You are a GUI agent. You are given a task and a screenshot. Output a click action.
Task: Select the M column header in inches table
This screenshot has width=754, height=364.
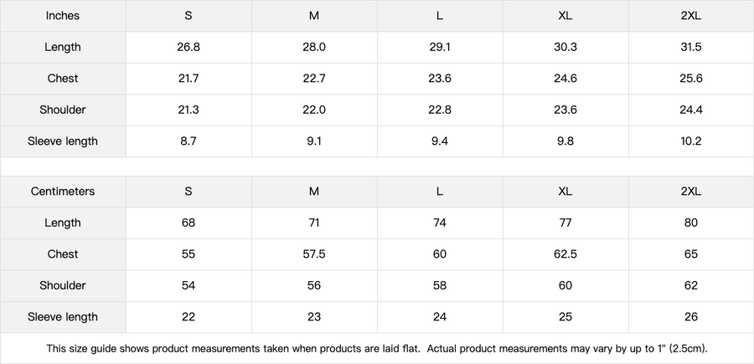coord(314,16)
